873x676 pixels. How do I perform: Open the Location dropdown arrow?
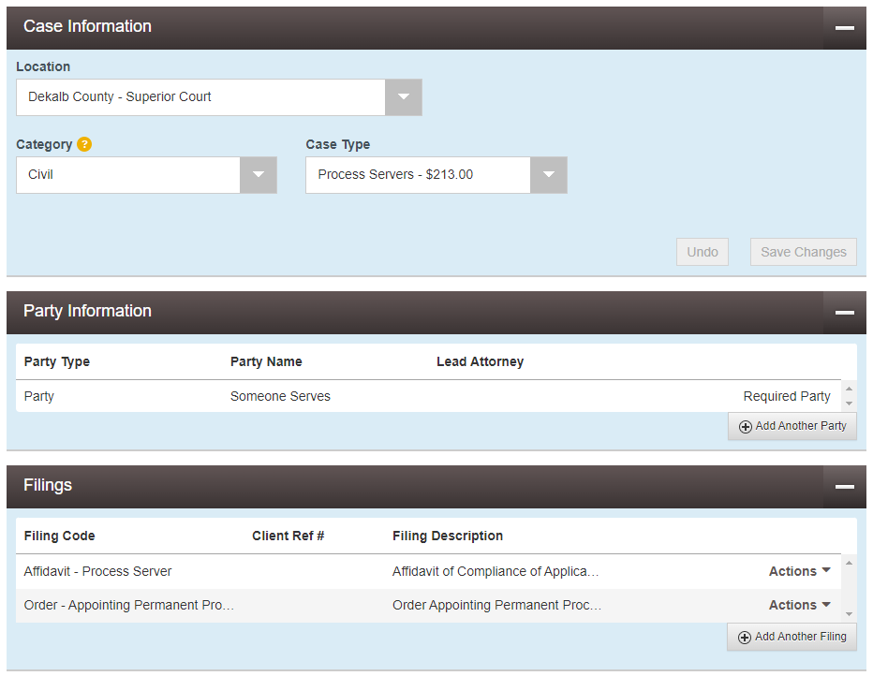[403, 97]
